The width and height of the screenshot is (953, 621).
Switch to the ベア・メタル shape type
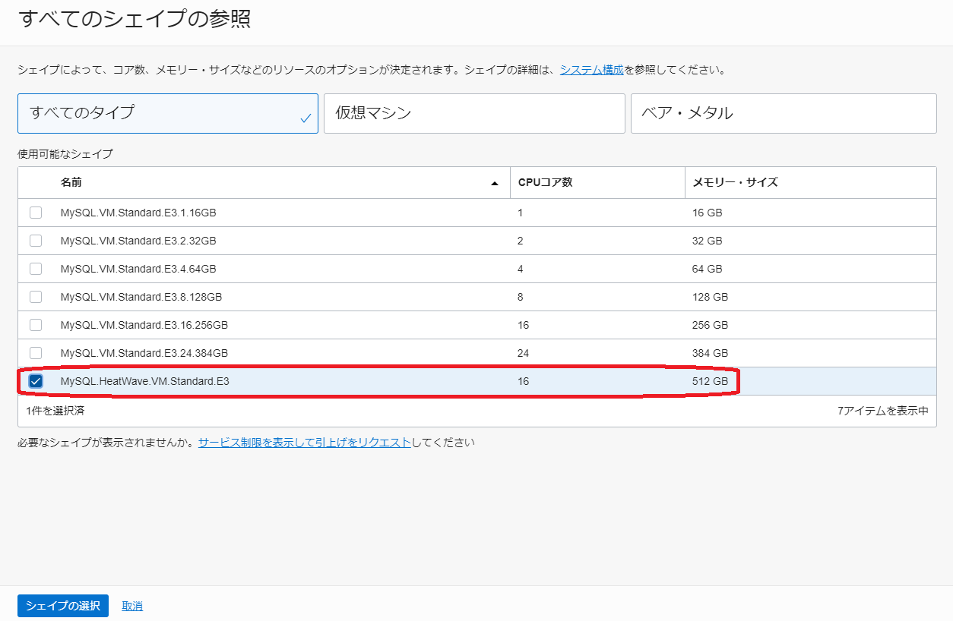[x=783, y=113]
